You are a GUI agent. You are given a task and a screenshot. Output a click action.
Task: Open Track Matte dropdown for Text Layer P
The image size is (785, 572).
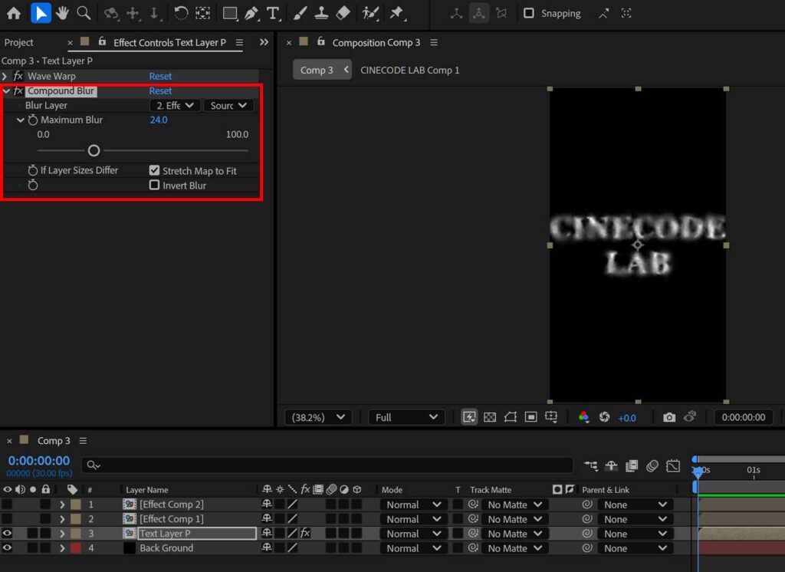[x=515, y=534]
